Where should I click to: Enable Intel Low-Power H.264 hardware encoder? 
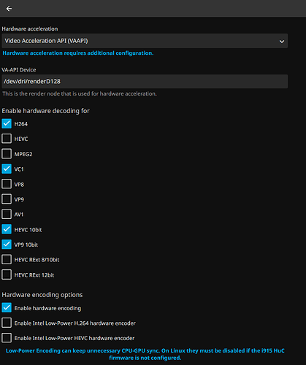point(7,323)
